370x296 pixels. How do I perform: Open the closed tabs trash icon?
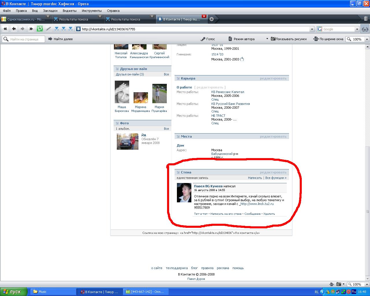tap(366, 19)
